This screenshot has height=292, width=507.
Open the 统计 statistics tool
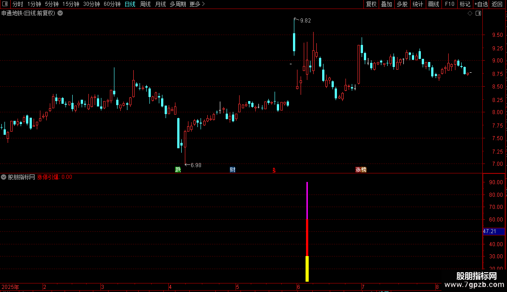tap(417, 4)
